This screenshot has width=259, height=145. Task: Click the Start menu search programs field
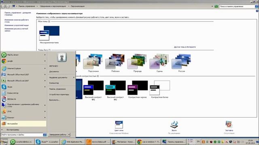22,135
